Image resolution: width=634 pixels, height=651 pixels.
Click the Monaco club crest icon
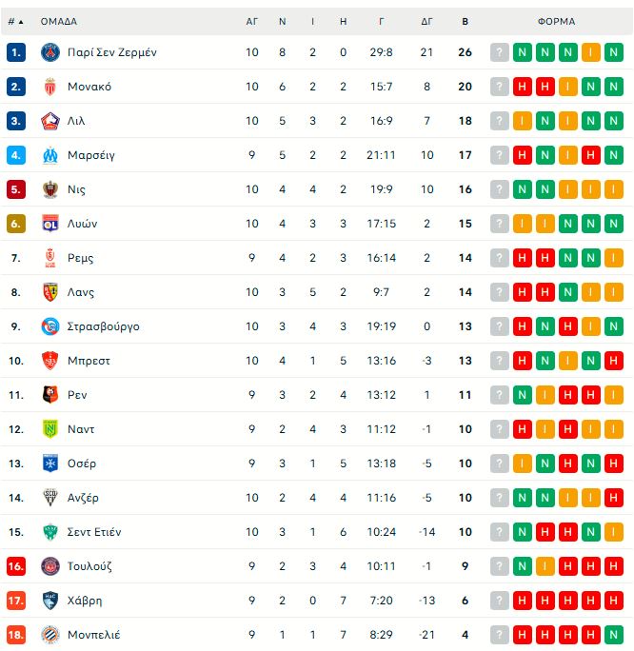(50, 87)
